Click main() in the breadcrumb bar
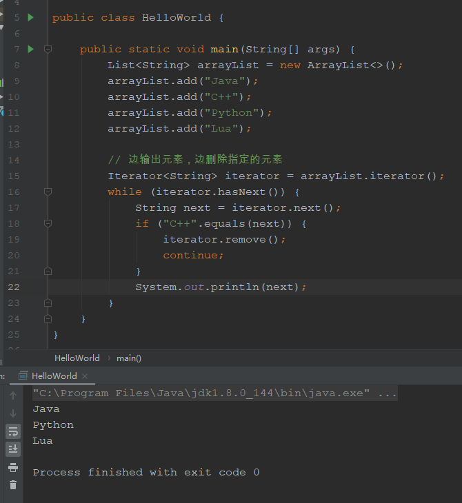Viewport: 462px width, 503px height. click(129, 358)
